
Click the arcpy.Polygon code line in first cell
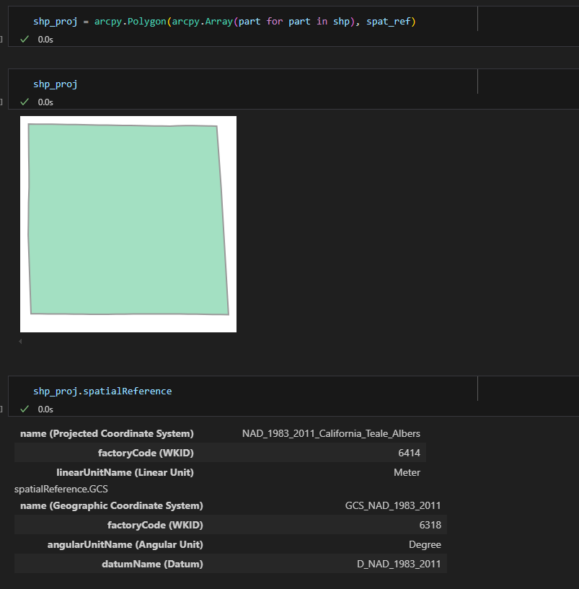click(224, 22)
